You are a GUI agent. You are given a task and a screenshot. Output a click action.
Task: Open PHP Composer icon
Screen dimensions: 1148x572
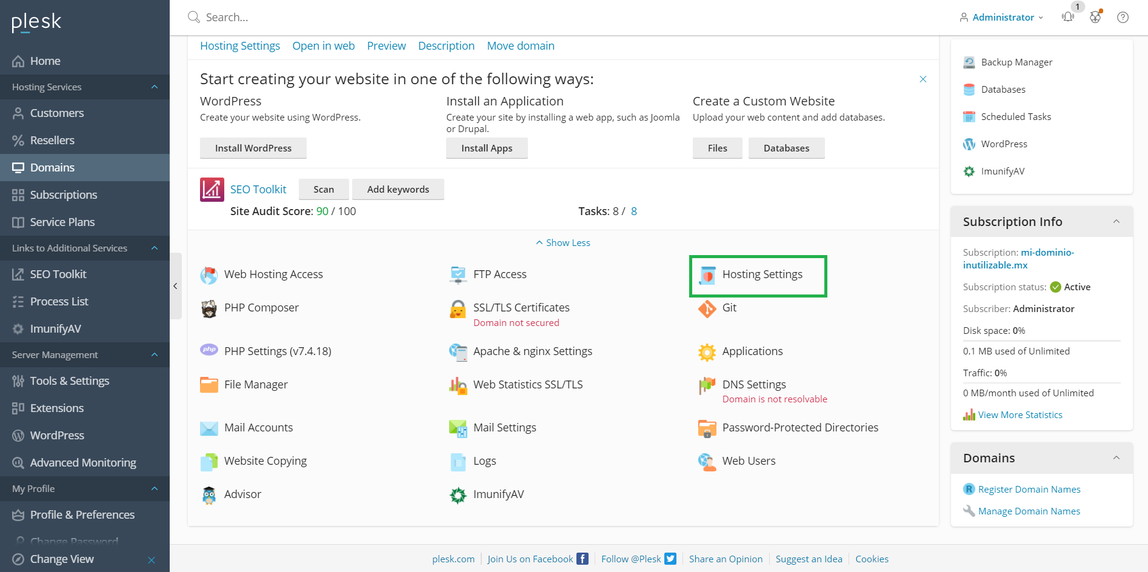tap(209, 308)
